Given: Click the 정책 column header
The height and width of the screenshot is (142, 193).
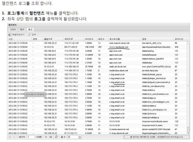Looking at the screenshot, I should click(x=37, y=39).
